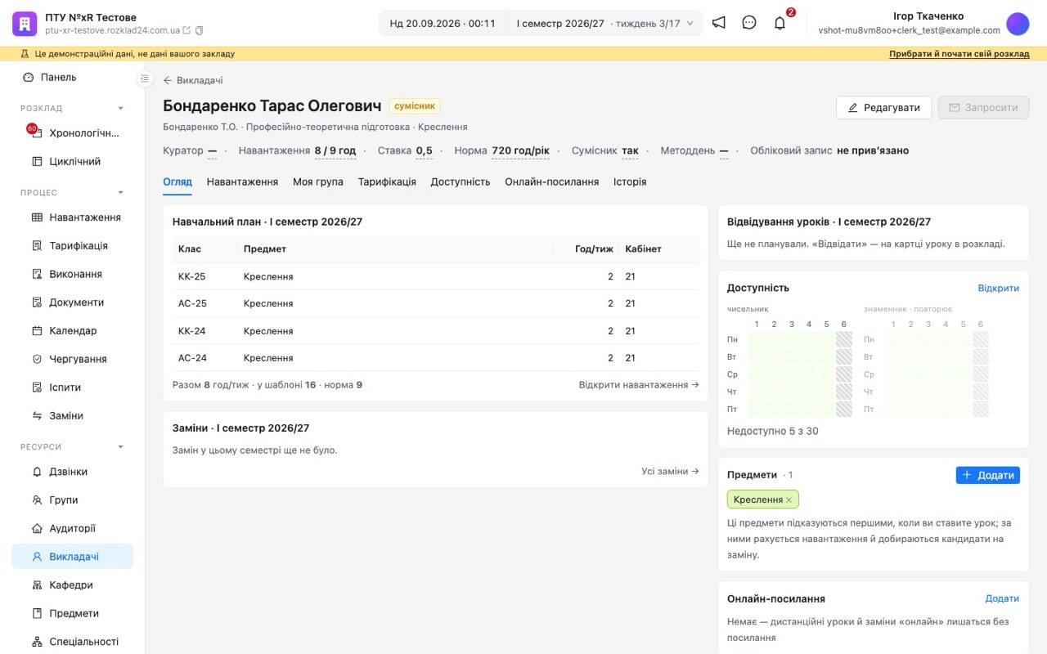1047x654 pixels.
Task: Open Аудиторії from the sidebar
Action: tap(72, 529)
